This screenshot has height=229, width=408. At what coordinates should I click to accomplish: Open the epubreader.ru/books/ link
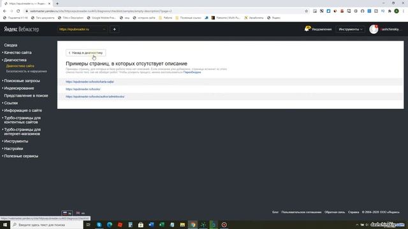click(x=83, y=89)
